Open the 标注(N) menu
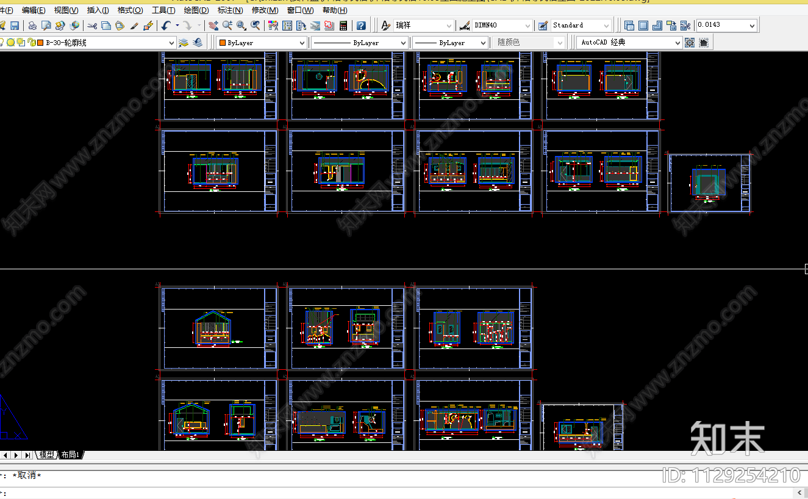Image resolution: width=808 pixels, height=499 pixels. (230, 10)
